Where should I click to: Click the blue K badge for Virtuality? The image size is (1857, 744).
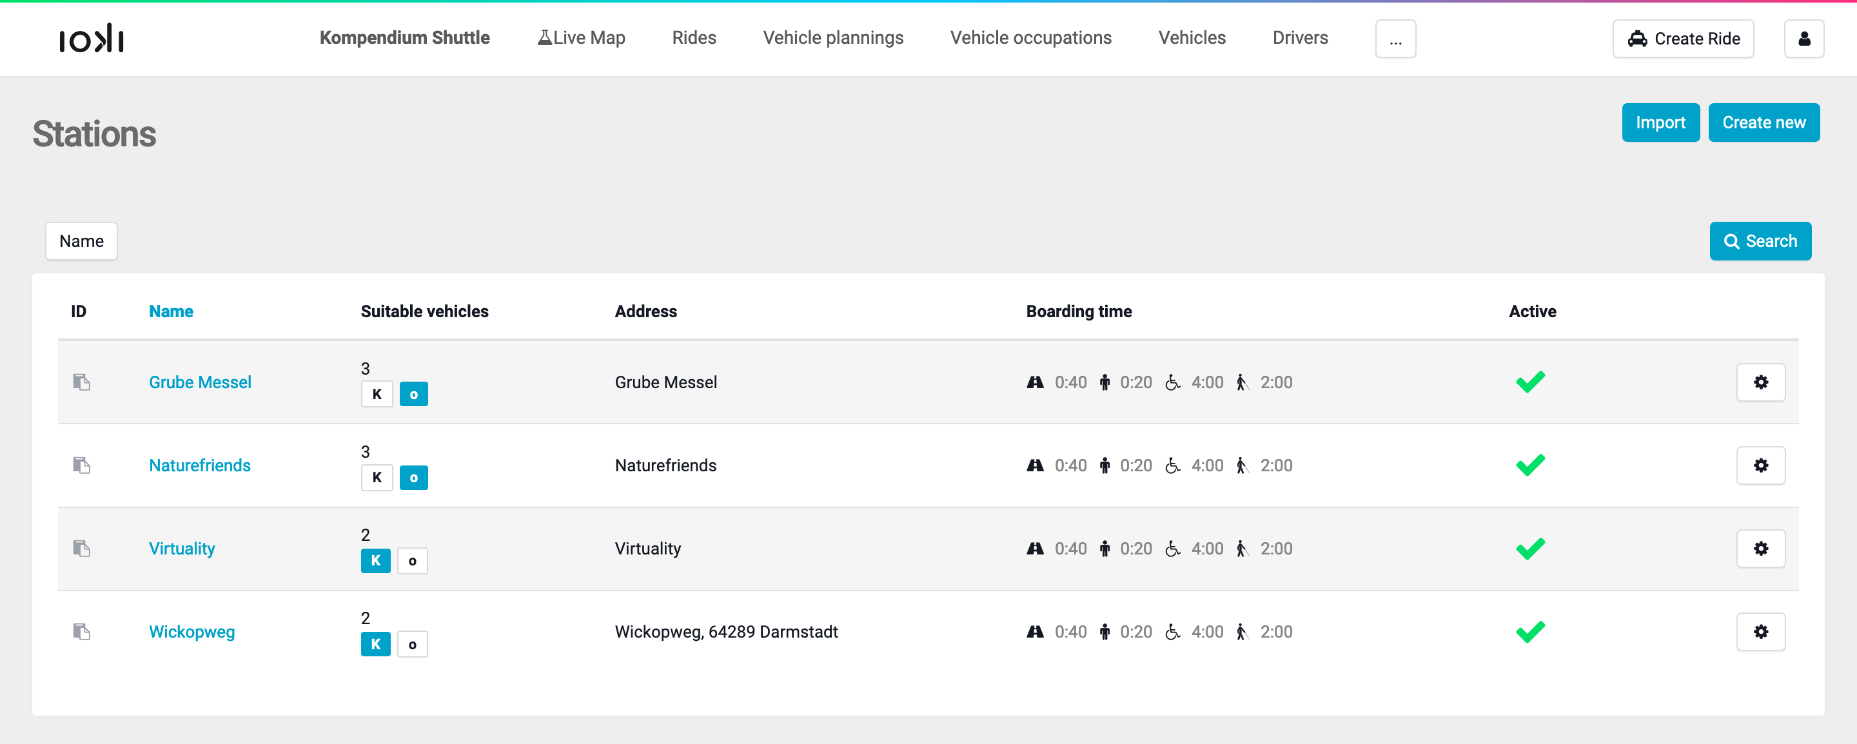[375, 560]
